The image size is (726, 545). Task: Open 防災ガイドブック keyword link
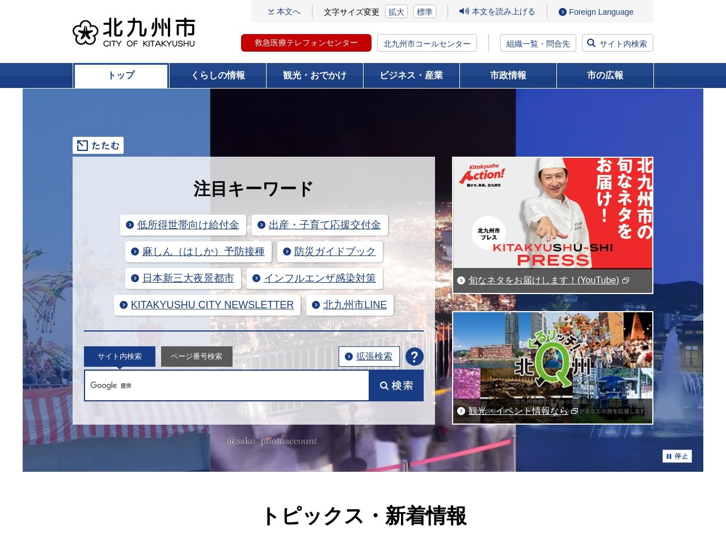pyautogui.click(x=330, y=251)
